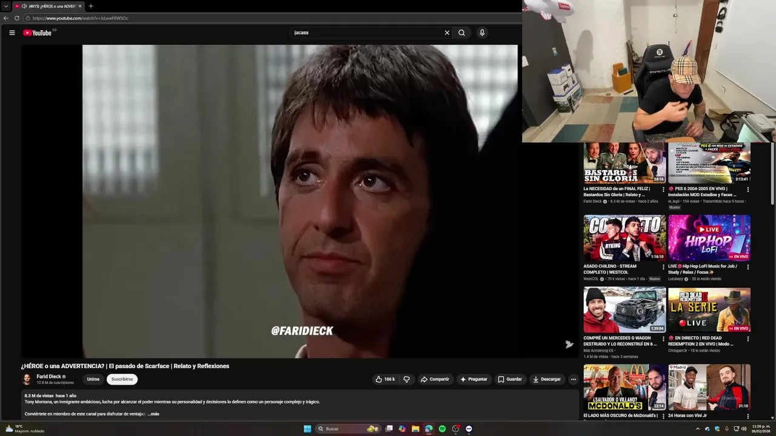Open 'Mat Armstrong ES' channel link
776x436 pixels.
(598, 351)
